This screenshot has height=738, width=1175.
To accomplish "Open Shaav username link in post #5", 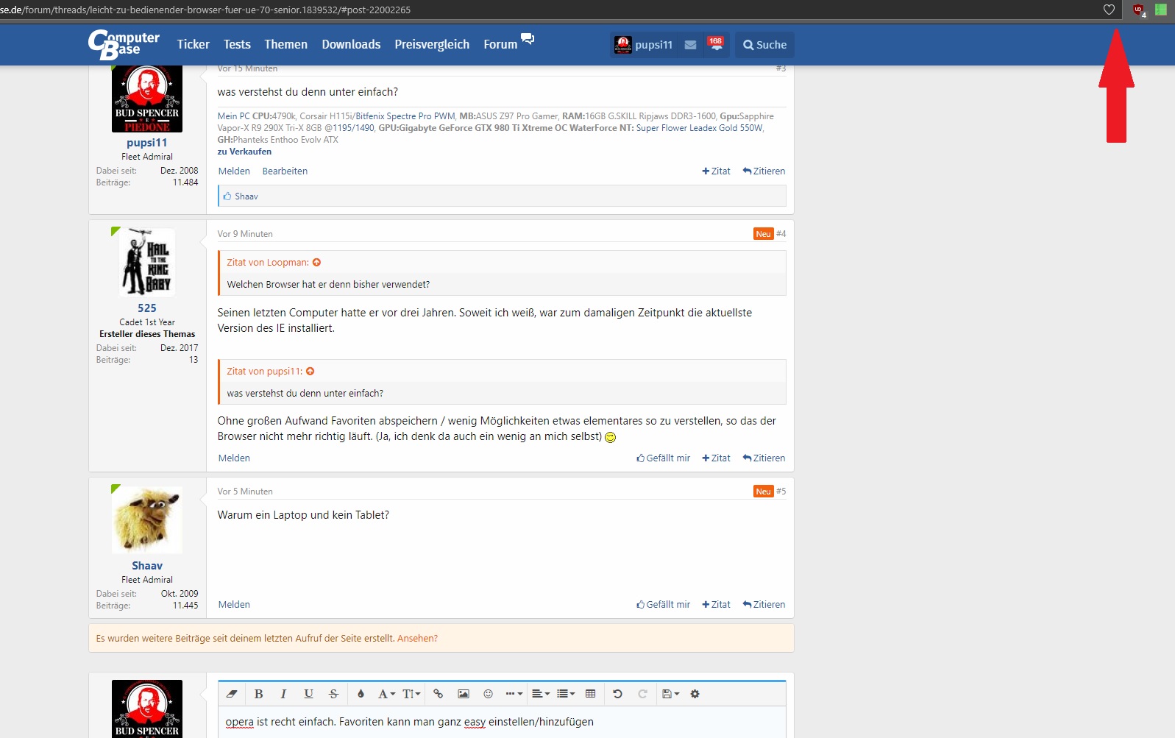I will [x=146, y=566].
